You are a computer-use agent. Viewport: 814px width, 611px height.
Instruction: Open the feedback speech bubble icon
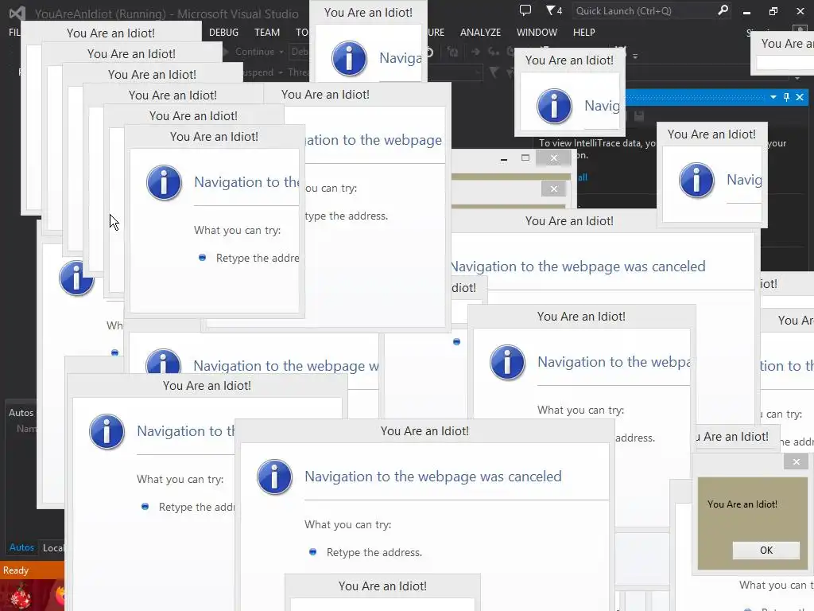click(x=525, y=10)
